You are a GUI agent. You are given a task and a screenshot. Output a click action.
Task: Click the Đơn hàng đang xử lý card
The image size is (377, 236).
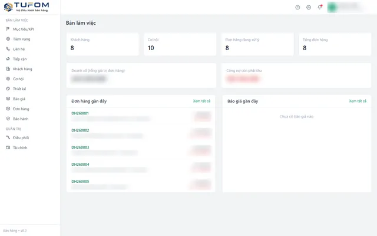[257, 44]
